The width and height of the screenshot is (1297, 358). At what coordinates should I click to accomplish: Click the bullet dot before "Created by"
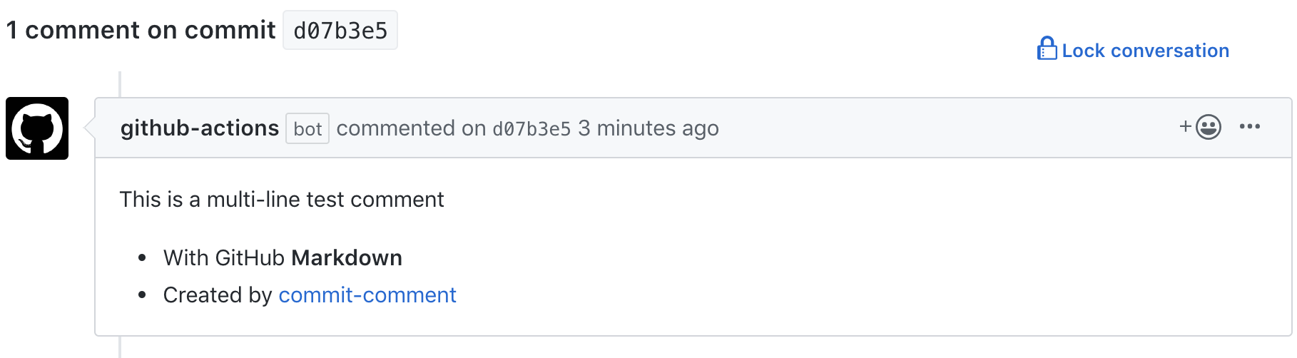pos(143,295)
